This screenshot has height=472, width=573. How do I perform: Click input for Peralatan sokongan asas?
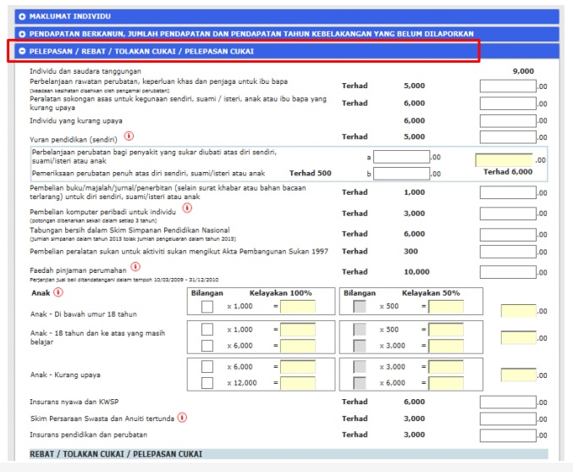508,103
